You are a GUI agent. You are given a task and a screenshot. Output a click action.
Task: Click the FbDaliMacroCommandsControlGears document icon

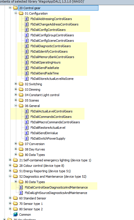27,122
